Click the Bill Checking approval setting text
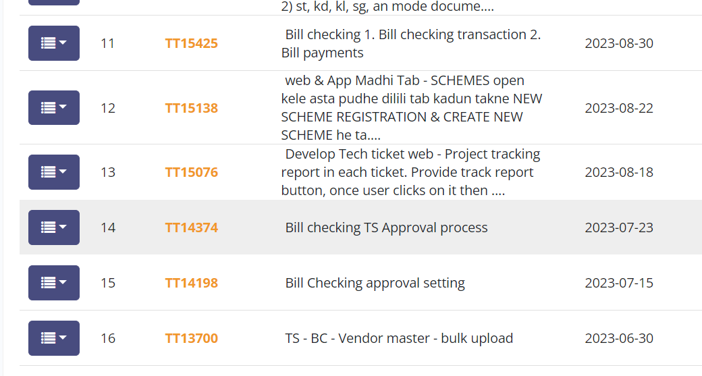This screenshot has height=376, width=702. 375,283
